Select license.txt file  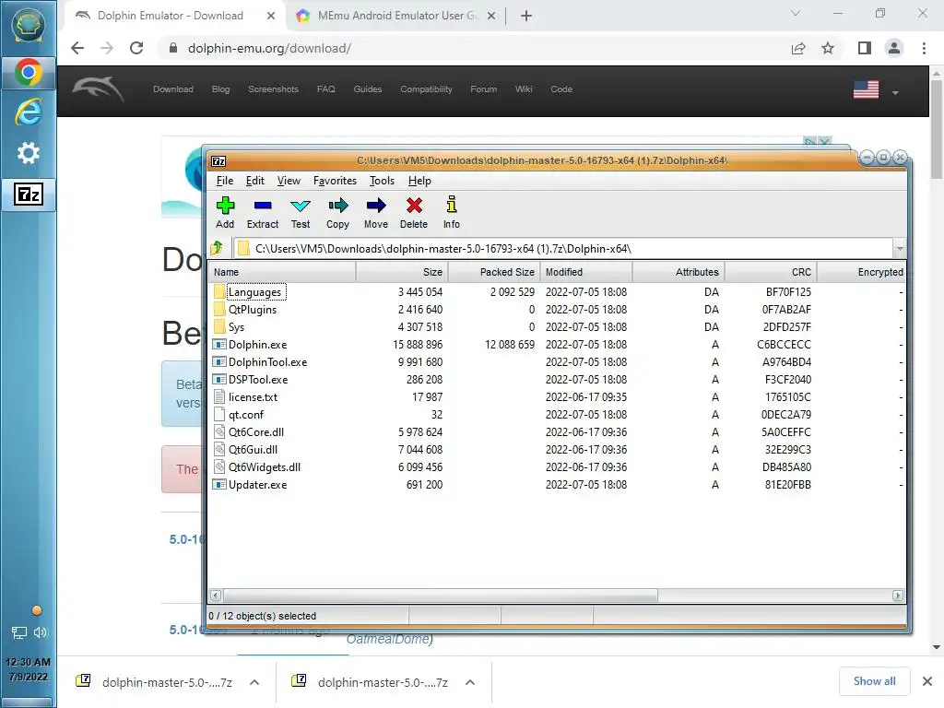(253, 396)
